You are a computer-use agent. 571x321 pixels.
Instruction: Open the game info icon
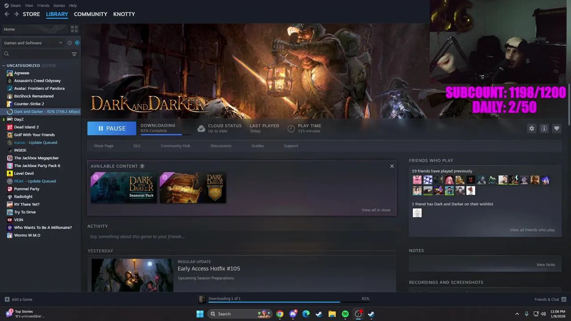(544, 128)
